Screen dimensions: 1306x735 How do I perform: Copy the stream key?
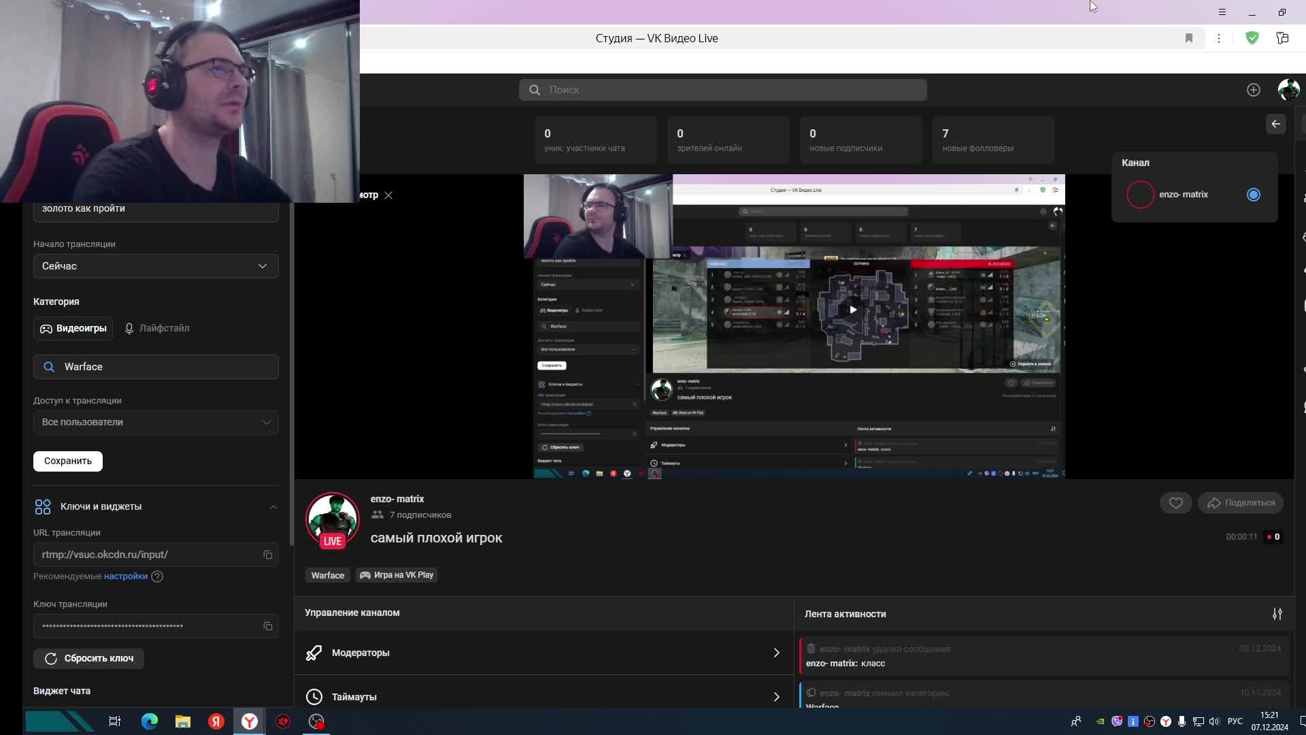pos(268,626)
